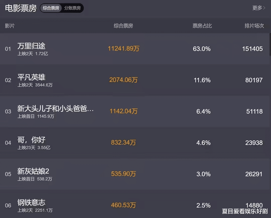The height and width of the screenshot is (218, 271).
Task: Click 80197 screenings count for 平凡英雄
Action: (x=254, y=80)
